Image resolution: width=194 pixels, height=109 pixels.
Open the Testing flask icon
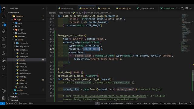pos(4,53)
